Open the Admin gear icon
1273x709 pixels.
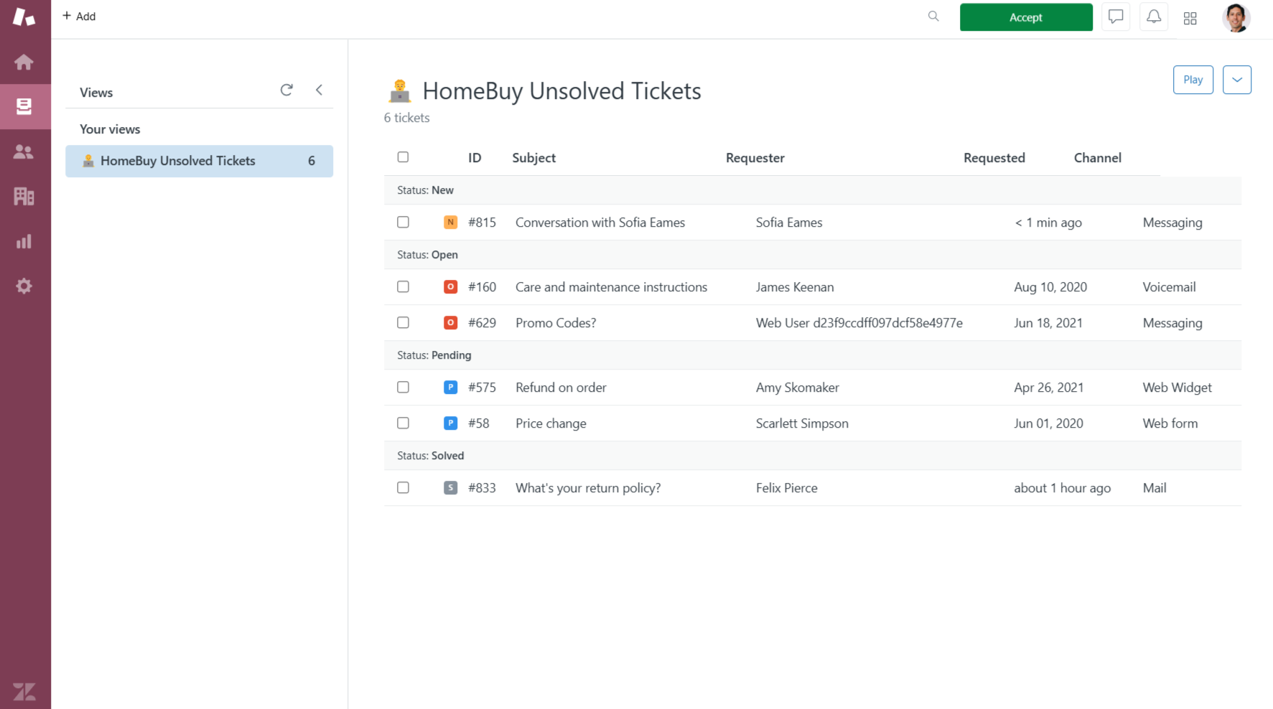(x=24, y=286)
